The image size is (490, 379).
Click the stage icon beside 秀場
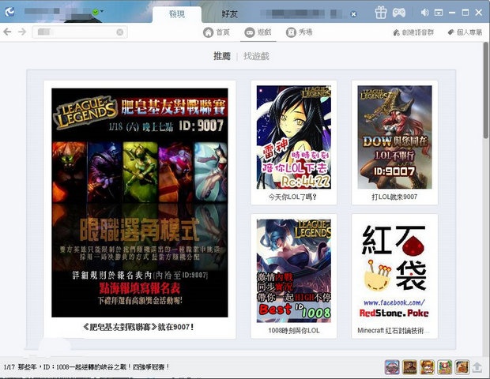pyautogui.click(x=291, y=32)
